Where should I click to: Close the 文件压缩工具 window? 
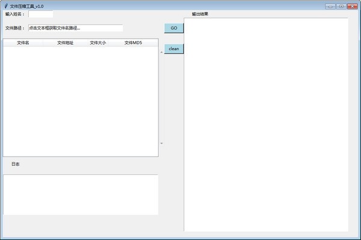(352, 6)
